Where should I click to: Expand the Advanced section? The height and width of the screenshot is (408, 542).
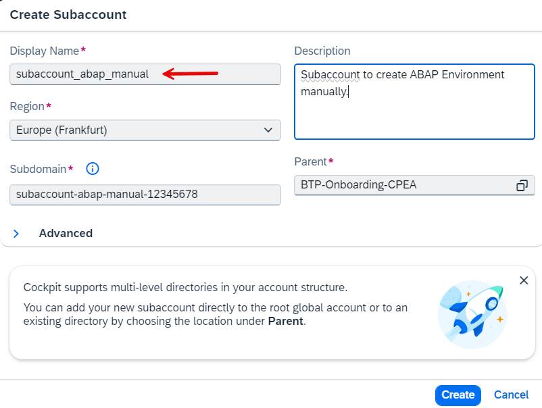coord(66,233)
